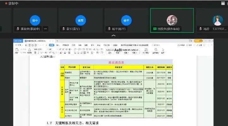The width and height of the screenshot is (228, 126).
Task: Toggle italic formatting in ribbon
Action: coord(37,53)
